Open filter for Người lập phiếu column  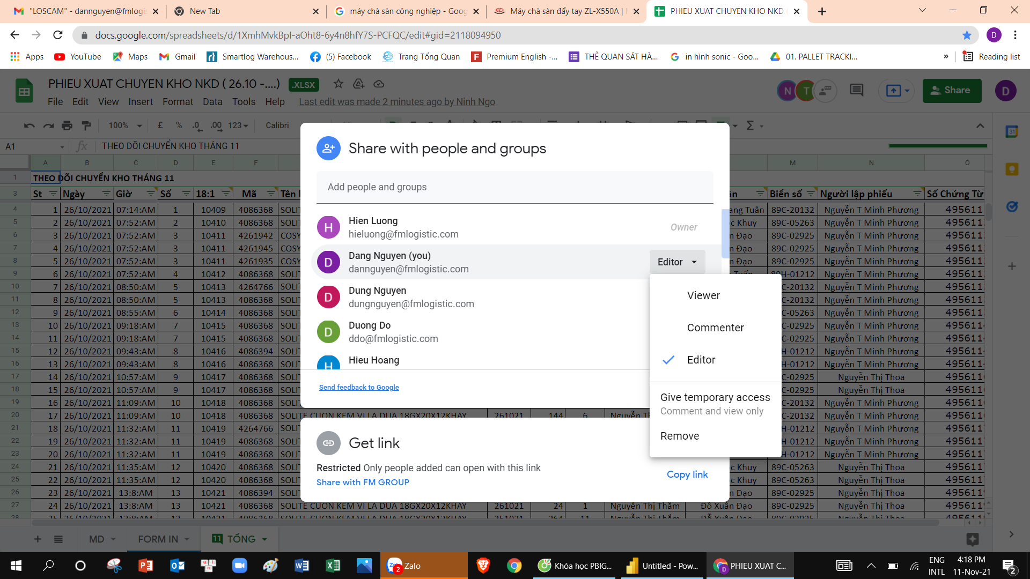pyautogui.click(x=917, y=194)
